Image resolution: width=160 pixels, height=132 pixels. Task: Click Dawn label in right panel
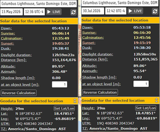pos(88,27)
